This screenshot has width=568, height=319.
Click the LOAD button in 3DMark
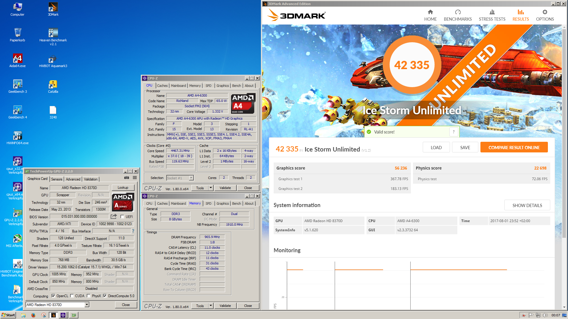pos(436,147)
